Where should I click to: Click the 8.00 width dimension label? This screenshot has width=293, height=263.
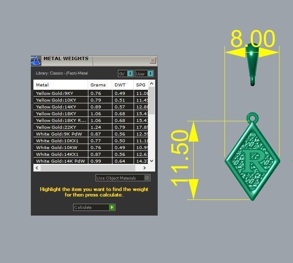253,39
